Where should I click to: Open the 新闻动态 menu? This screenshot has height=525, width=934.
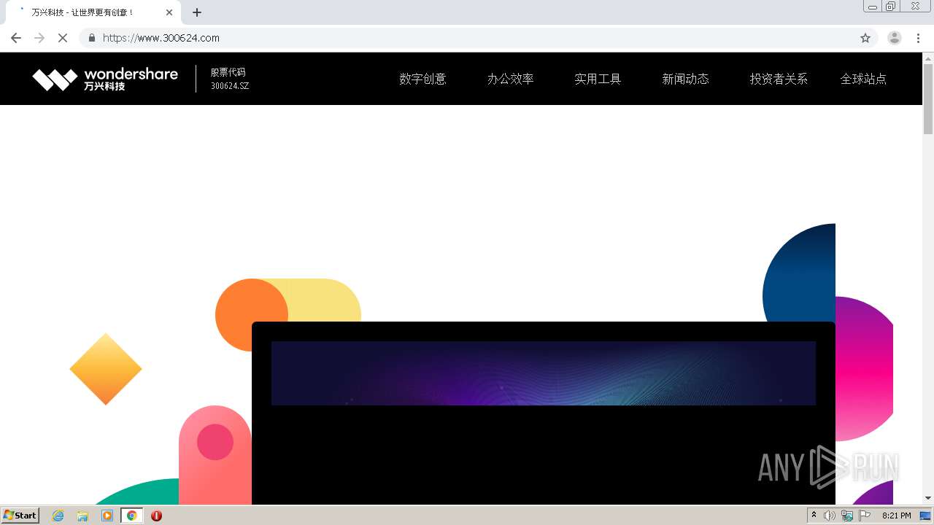click(x=685, y=79)
